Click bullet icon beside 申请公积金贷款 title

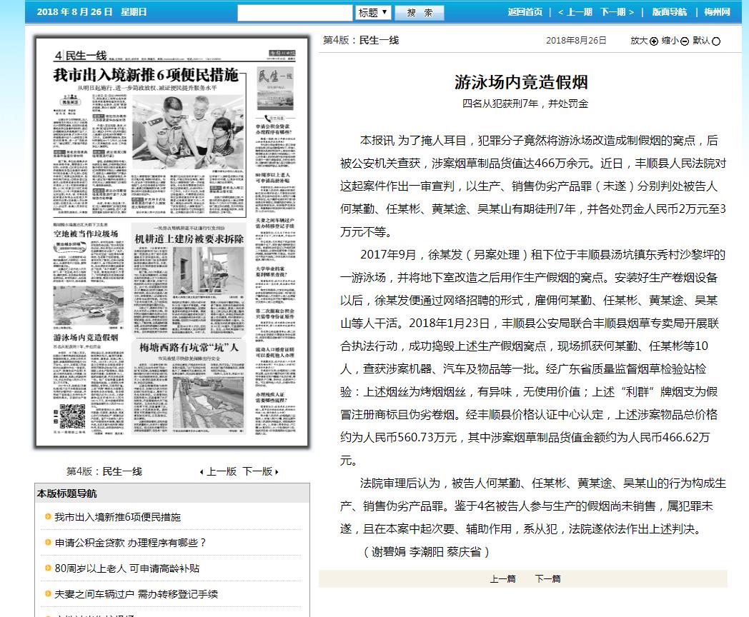tap(48, 542)
